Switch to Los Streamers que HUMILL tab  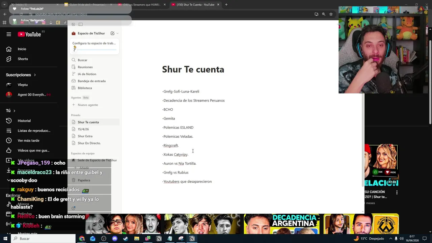click(x=141, y=5)
